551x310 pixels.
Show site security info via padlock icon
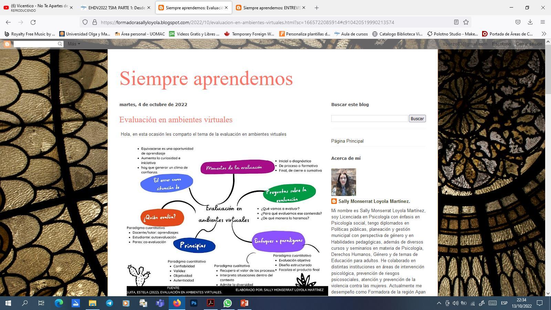tap(95, 22)
